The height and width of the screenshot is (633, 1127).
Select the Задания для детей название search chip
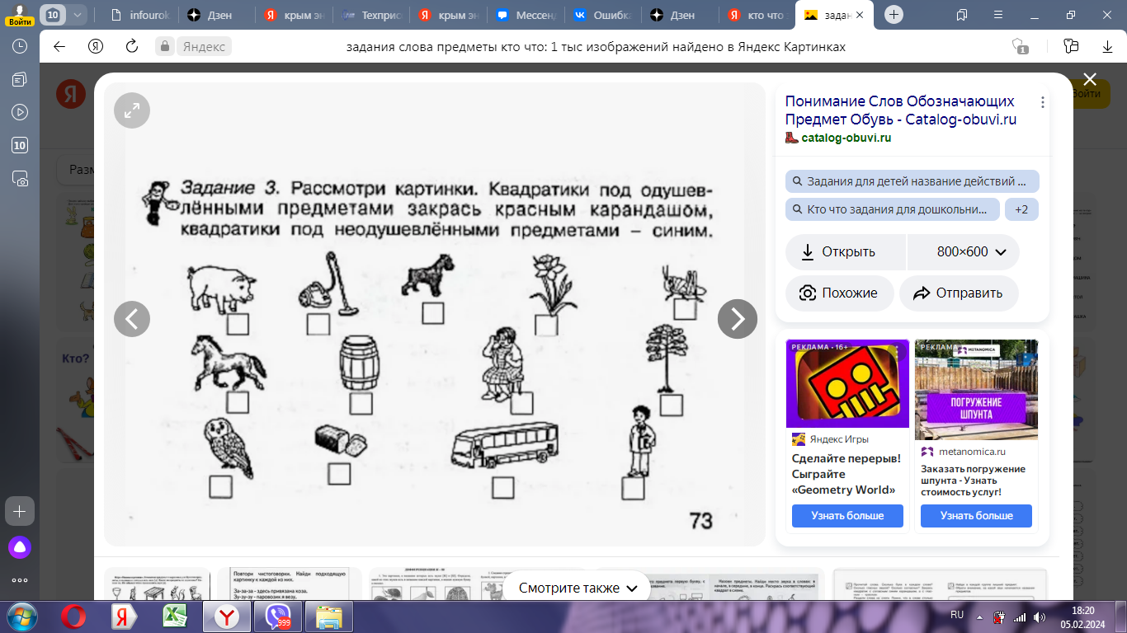tap(912, 181)
